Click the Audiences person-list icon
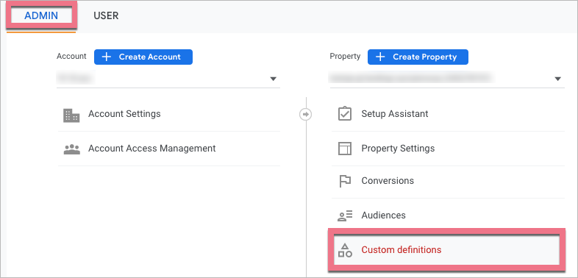This screenshot has width=578, height=278. pyautogui.click(x=345, y=215)
